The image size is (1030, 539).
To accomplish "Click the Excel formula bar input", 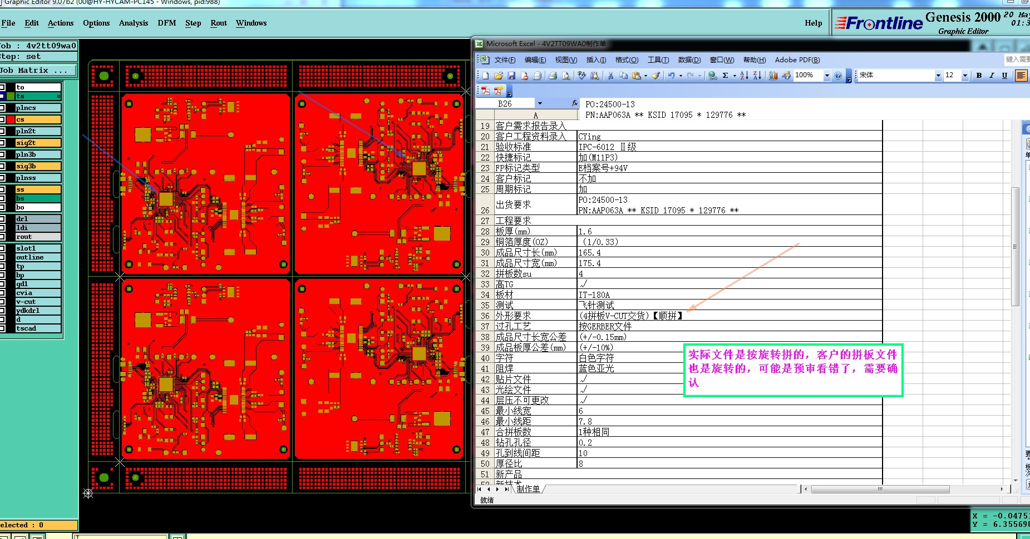I will (805, 109).
